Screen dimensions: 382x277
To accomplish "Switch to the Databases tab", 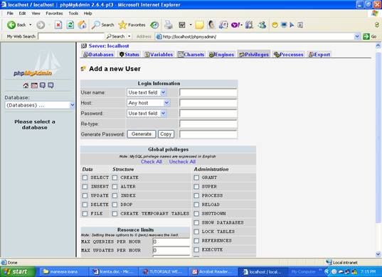I will click(x=98, y=55).
